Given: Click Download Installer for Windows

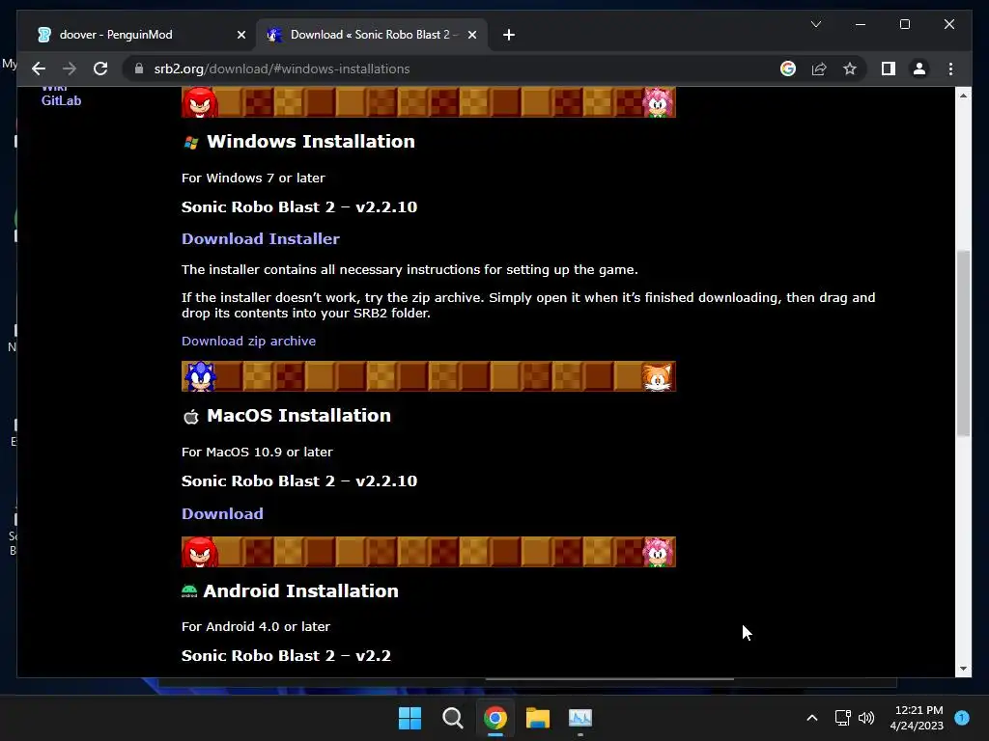Looking at the screenshot, I should click(x=261, y=239).
